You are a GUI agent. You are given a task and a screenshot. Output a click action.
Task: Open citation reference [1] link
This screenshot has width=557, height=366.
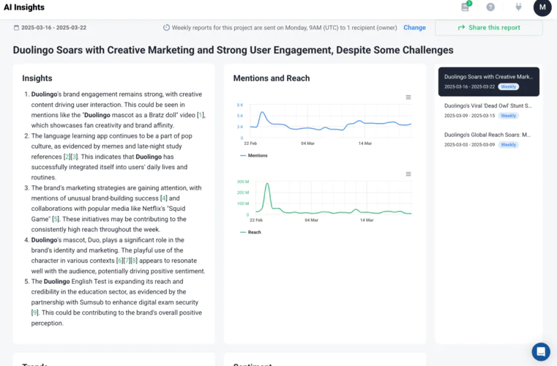pos(201,115)
